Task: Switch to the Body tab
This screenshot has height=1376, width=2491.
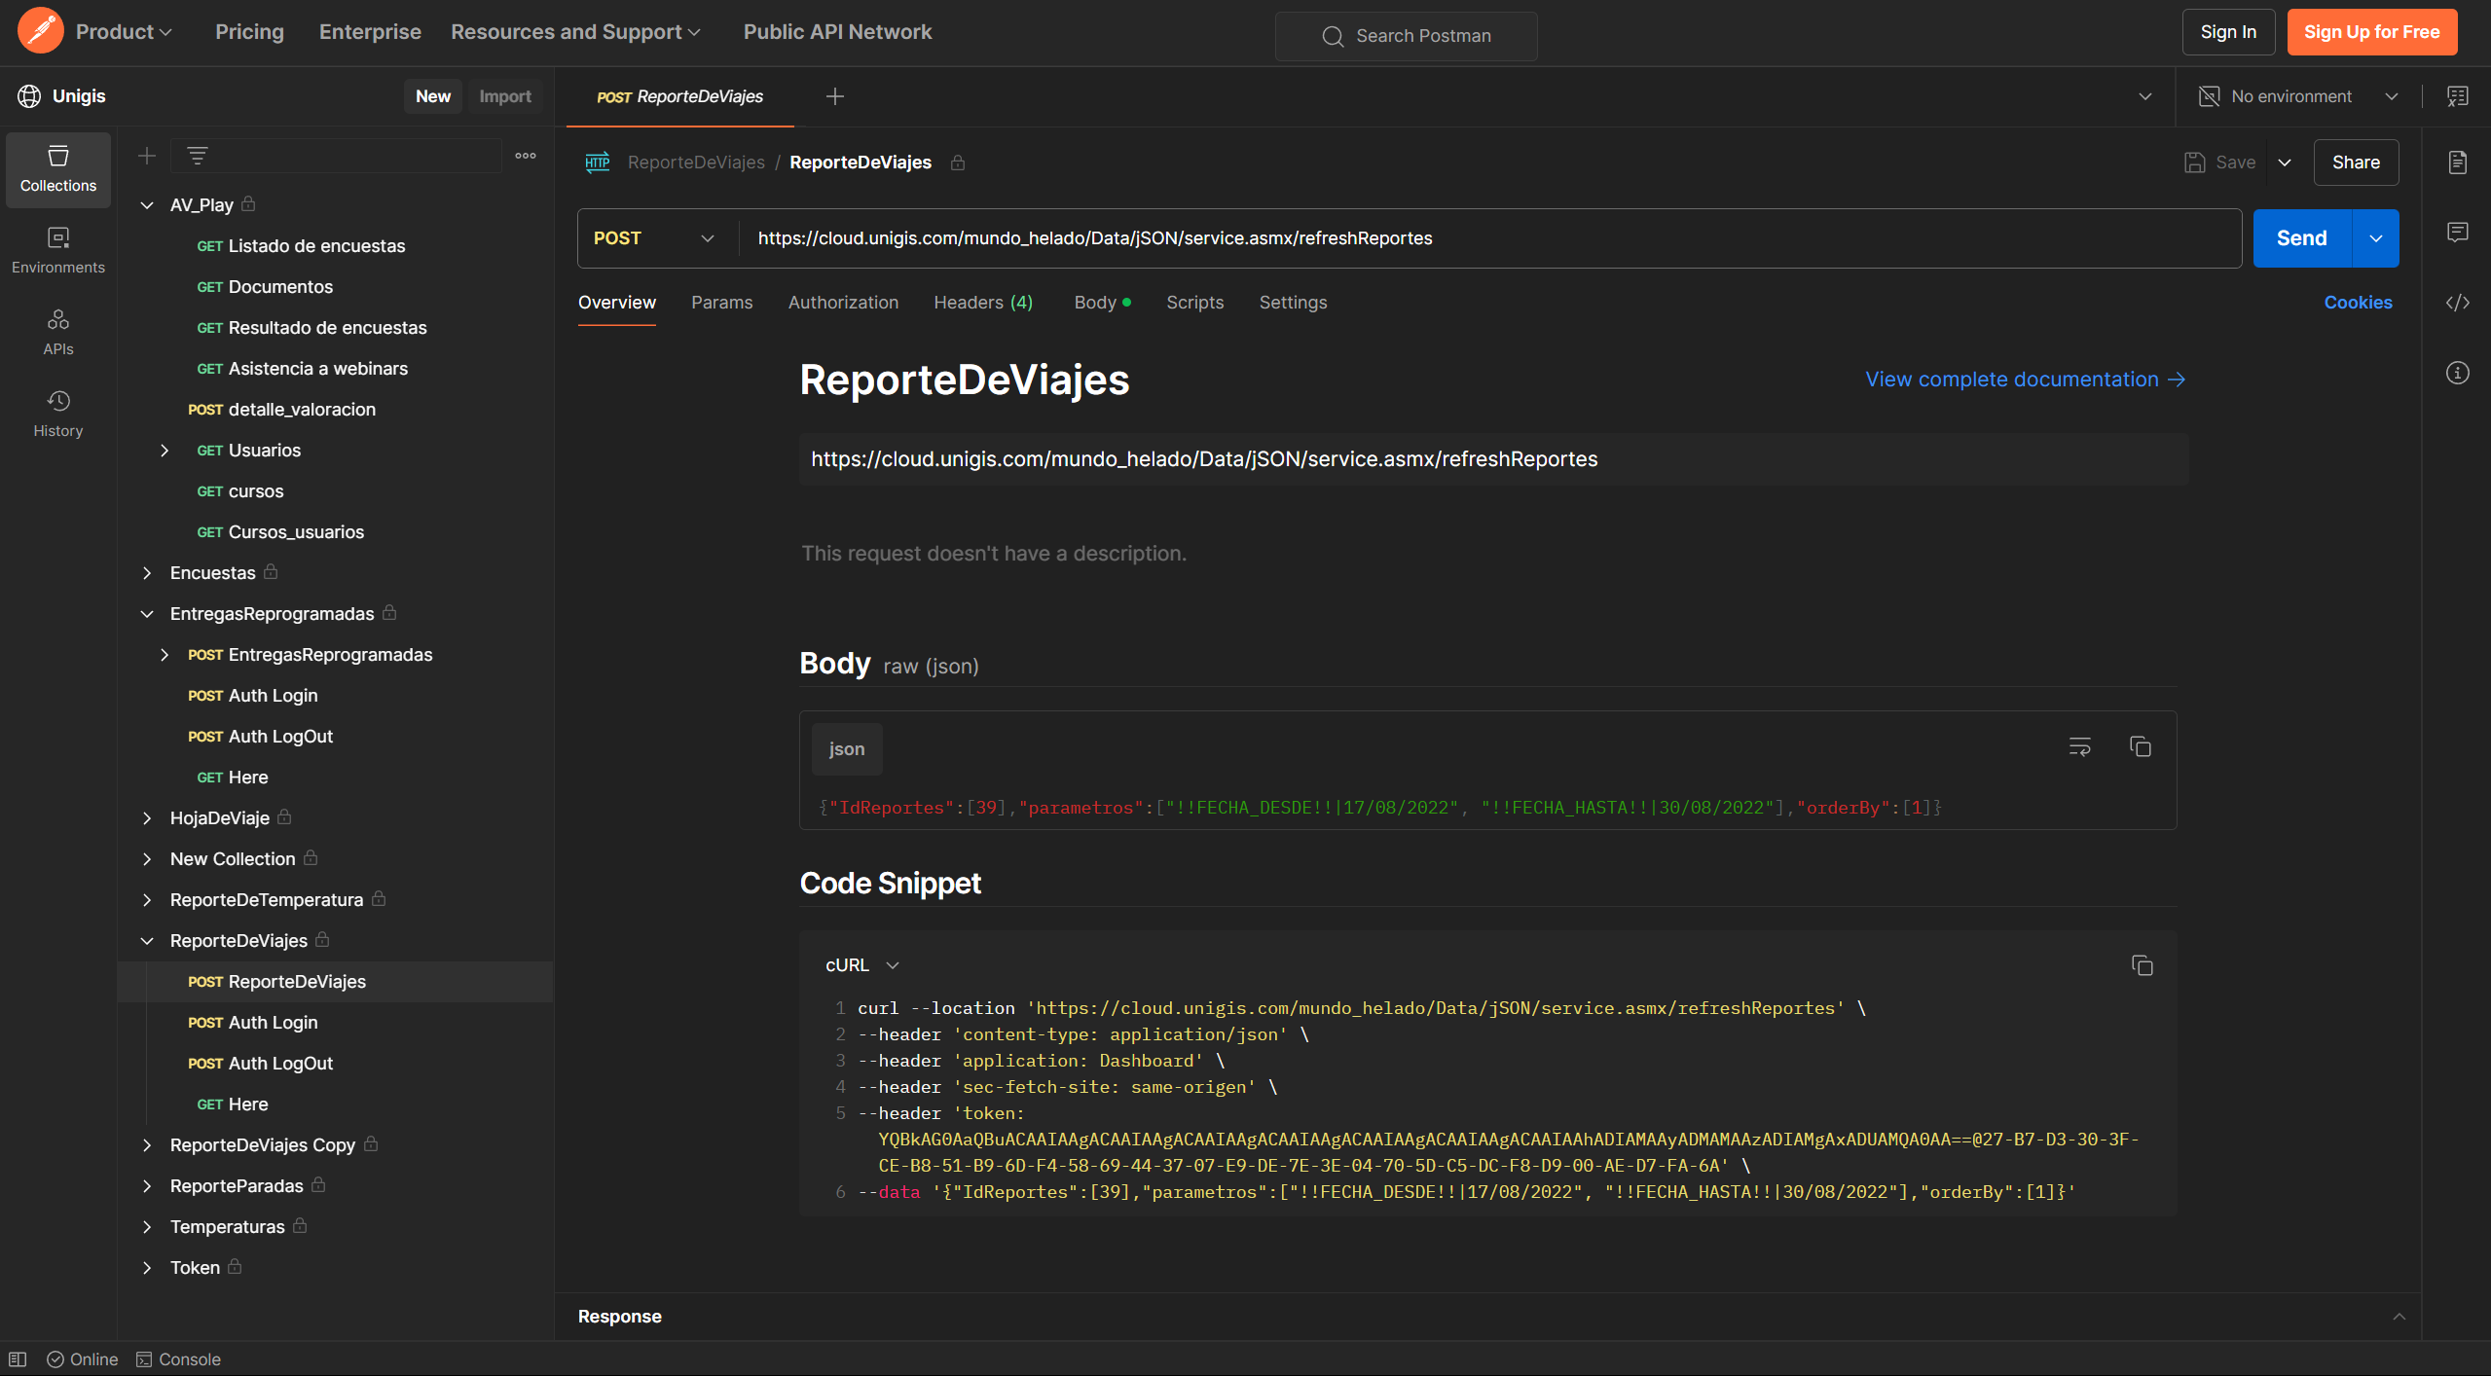Action: (1102, 303)
